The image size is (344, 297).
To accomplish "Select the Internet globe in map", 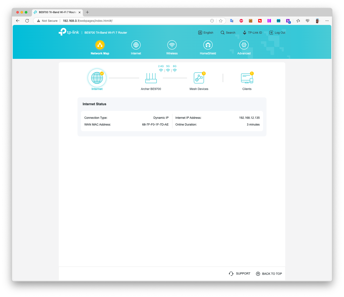I will coord(97,78).
